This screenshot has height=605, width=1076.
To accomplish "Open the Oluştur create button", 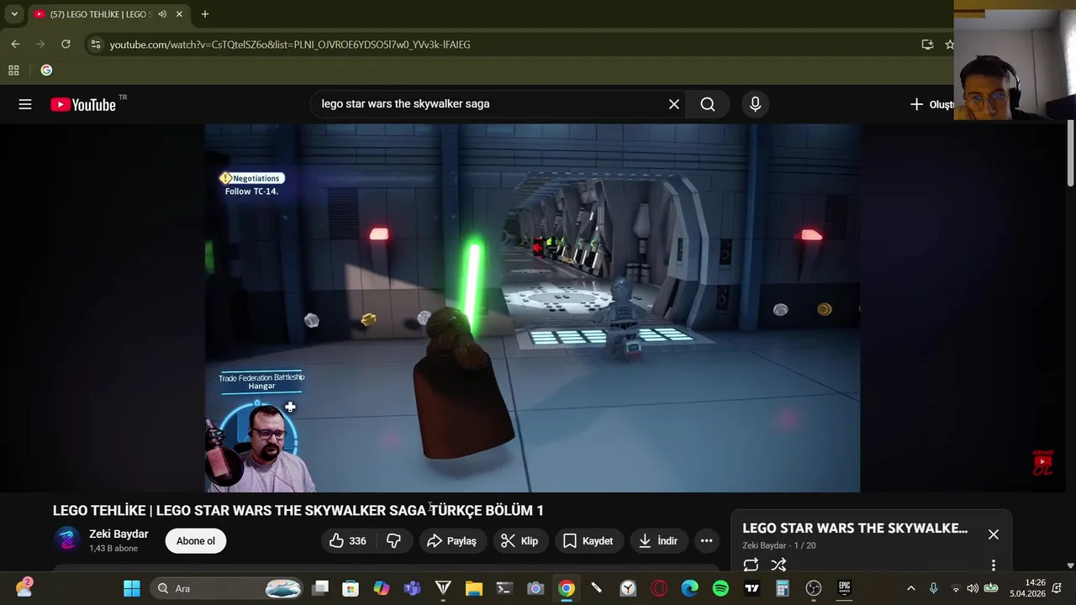I will pos(931,104).
